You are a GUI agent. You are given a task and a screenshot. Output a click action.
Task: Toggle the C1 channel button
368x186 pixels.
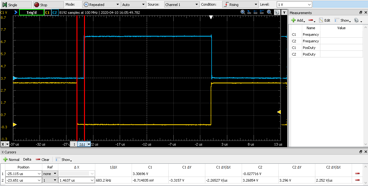point(47,13)
